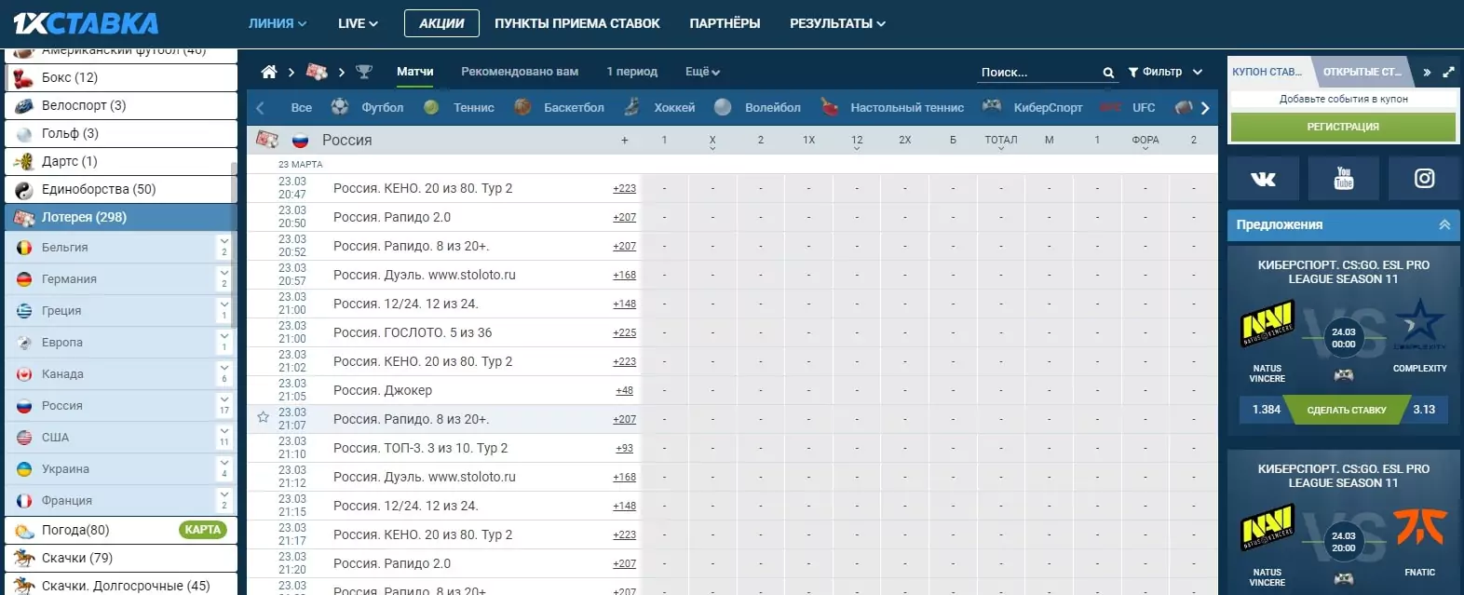Viewport: 1464px width, 595px height.
Task: Select Дартс (1) in sports sidebar
Action: (x=121, y=161)
